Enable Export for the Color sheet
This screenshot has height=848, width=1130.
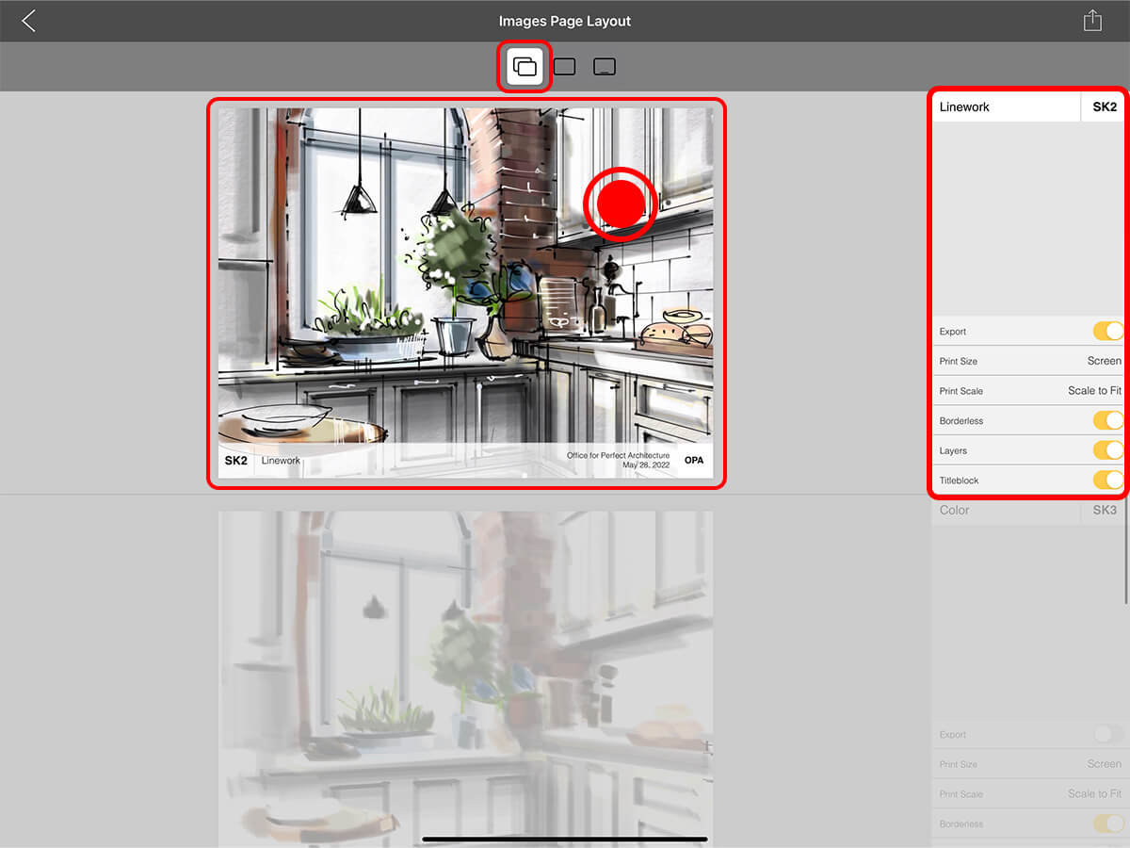tap(1107, 734)
